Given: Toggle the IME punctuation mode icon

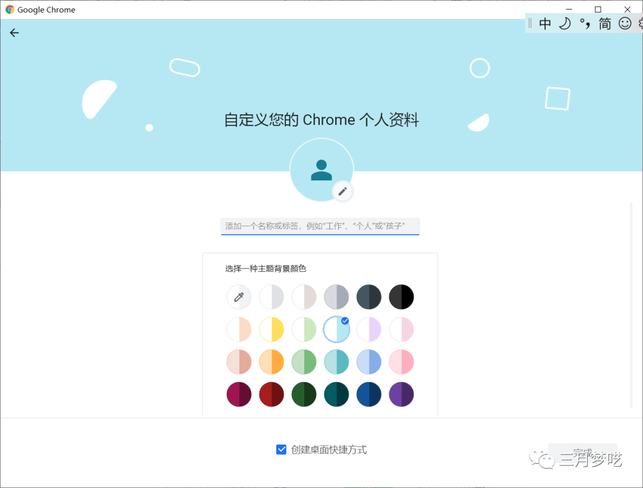Looking at the screenshot, I should (x=585, y=24).
